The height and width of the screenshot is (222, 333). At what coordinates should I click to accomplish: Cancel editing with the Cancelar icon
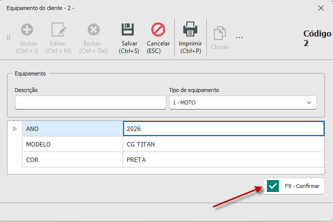158,29
